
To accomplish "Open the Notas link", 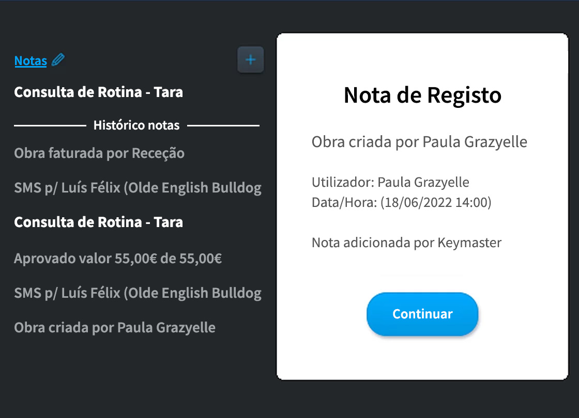I will (31, 61).
